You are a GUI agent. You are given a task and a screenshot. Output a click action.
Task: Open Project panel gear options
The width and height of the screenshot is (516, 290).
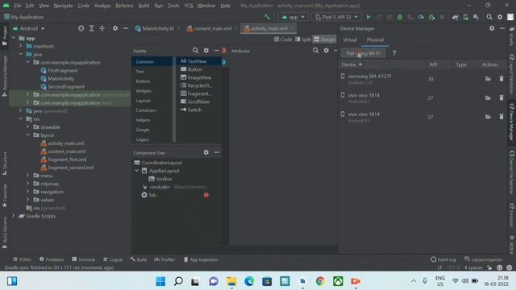[x=114, y=28]
